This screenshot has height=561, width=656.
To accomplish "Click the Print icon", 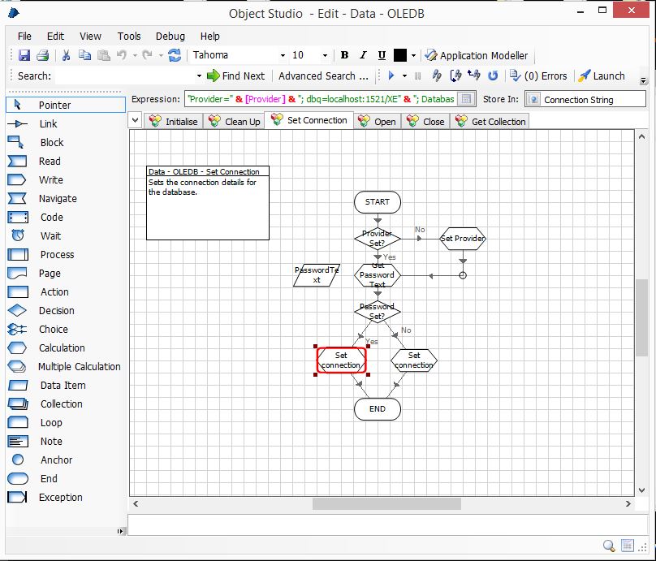I will (x=42, y=56).
